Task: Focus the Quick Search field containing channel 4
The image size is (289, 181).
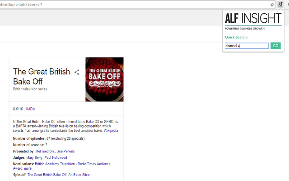Action: click(x=247, y=46)
